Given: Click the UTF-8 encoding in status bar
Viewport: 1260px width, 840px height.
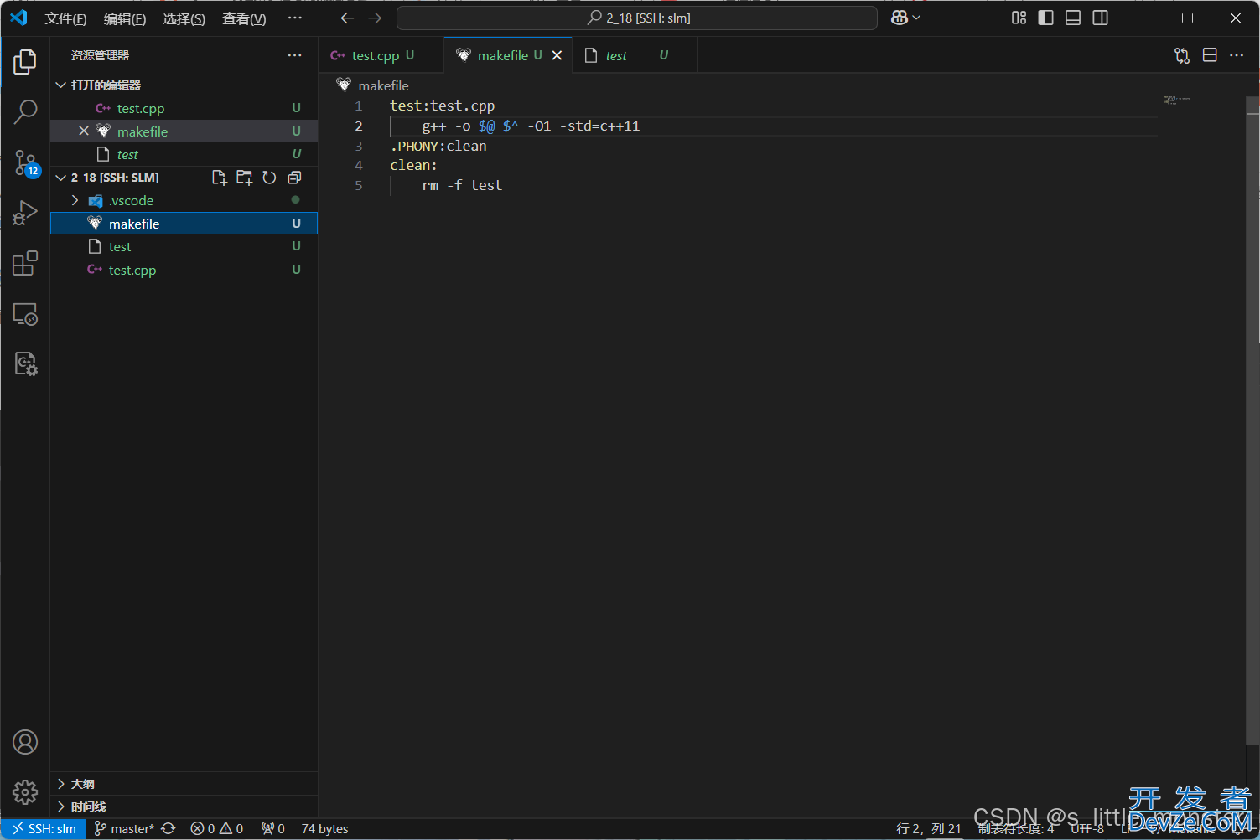Looking at the screenshot, I should 1087,828.
